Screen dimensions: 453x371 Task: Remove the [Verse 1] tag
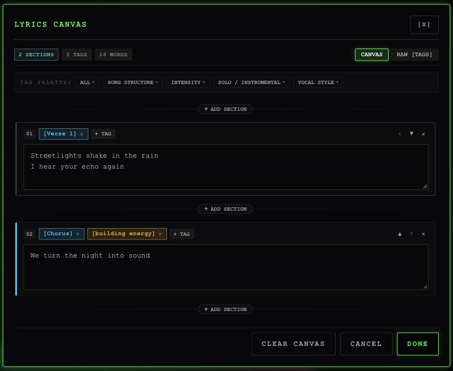pyautogui.click(x=81, y=134)
